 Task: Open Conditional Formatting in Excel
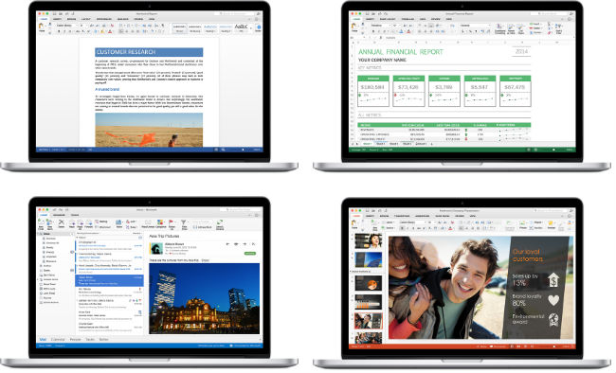click(x=499, y=28)
